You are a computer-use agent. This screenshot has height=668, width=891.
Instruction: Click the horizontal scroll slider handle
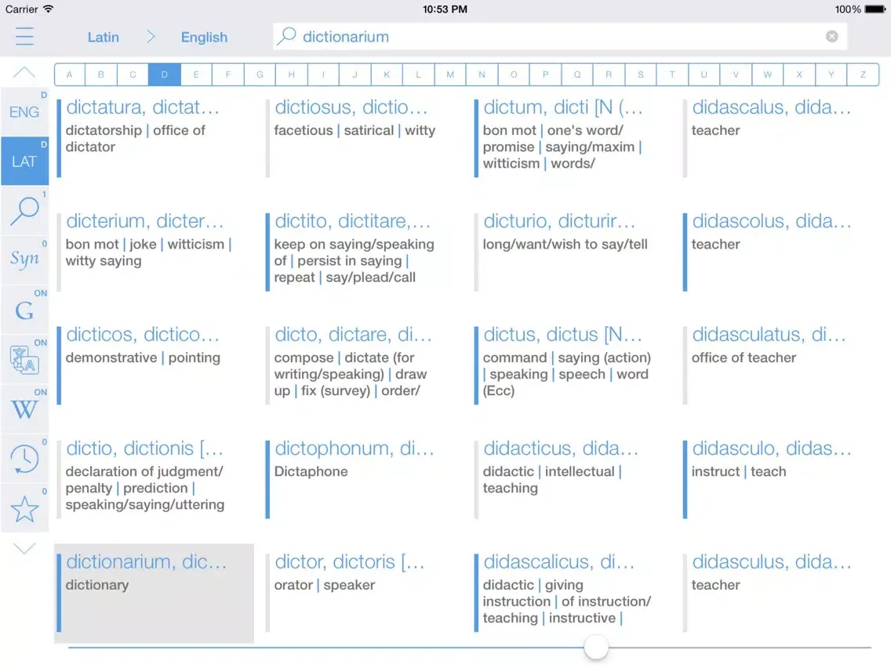tap(596, 648)
